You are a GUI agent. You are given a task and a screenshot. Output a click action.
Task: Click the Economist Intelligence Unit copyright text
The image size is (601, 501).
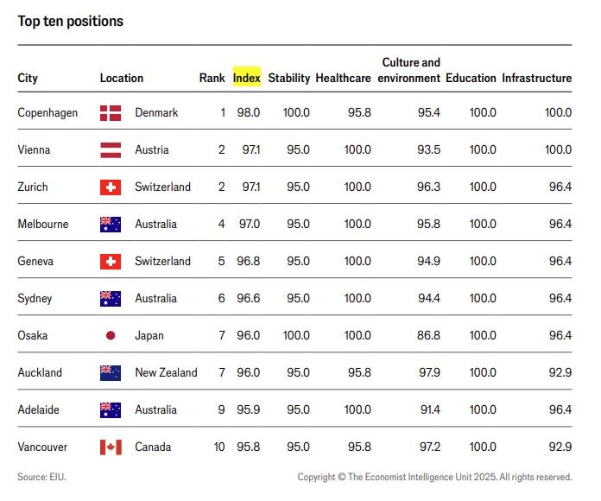click(x=434, y=477)
